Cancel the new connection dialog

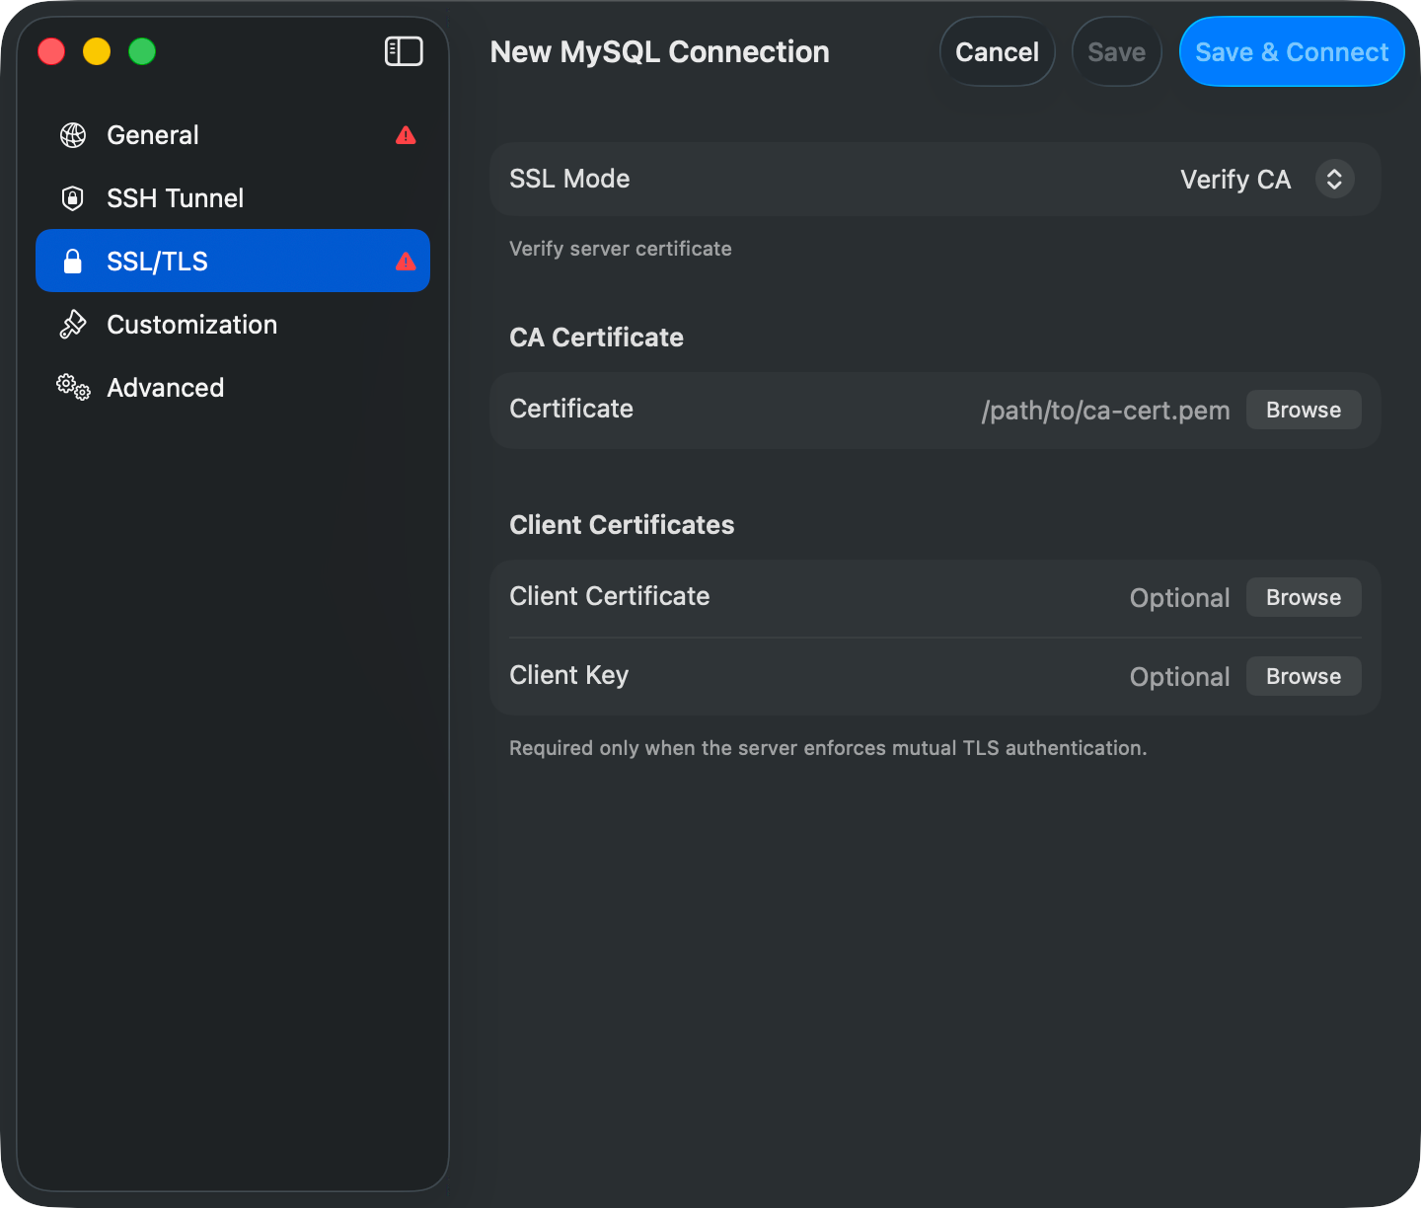point(997,51)
